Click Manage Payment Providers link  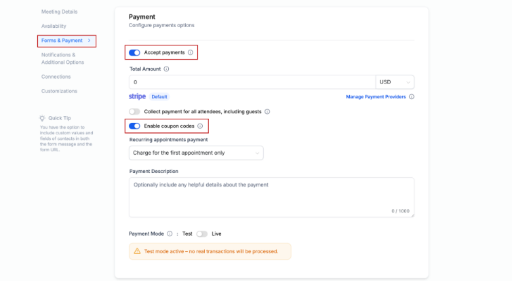tap(376, 97)
